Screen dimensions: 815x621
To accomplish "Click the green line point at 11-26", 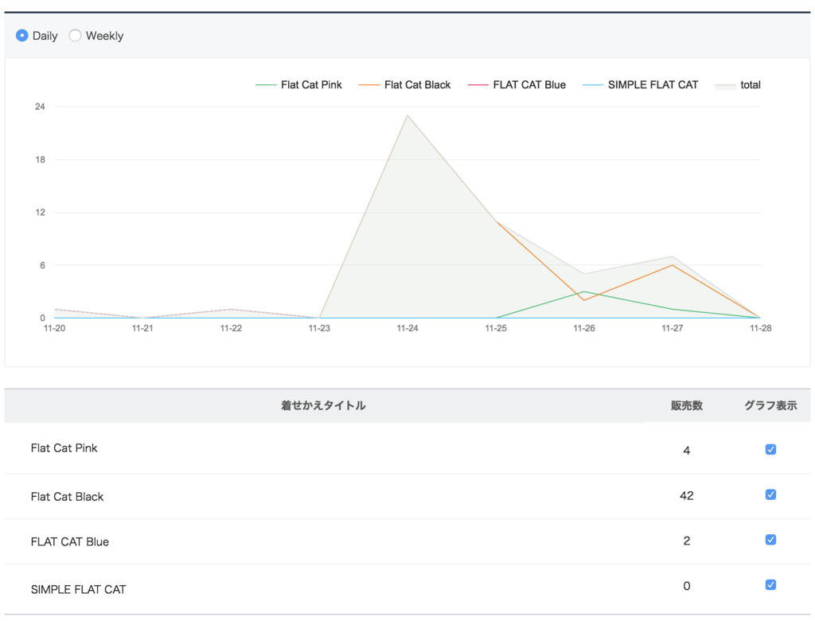I will pos(584,291).
